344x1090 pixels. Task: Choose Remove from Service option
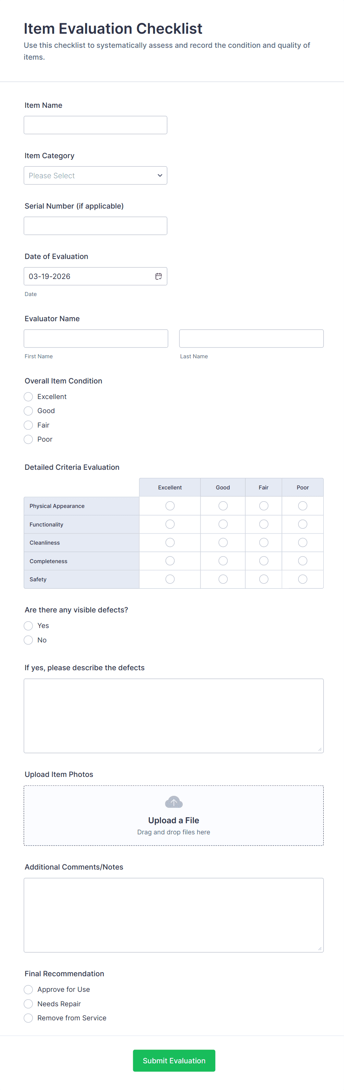tap(28, 1018)
